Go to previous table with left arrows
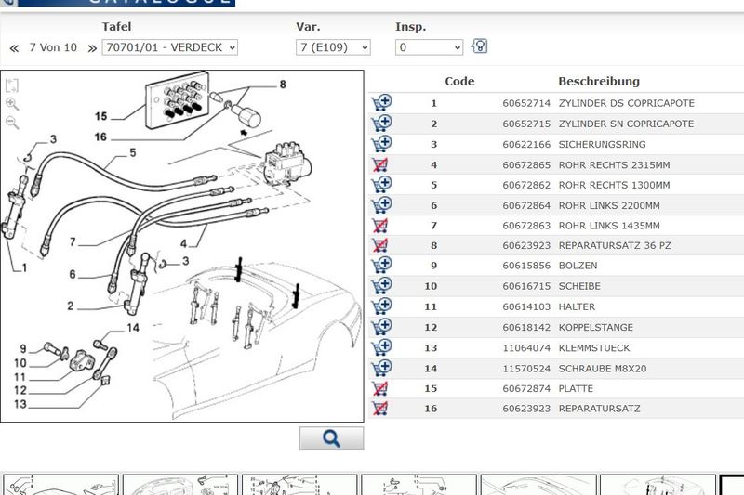 [14, 47]
